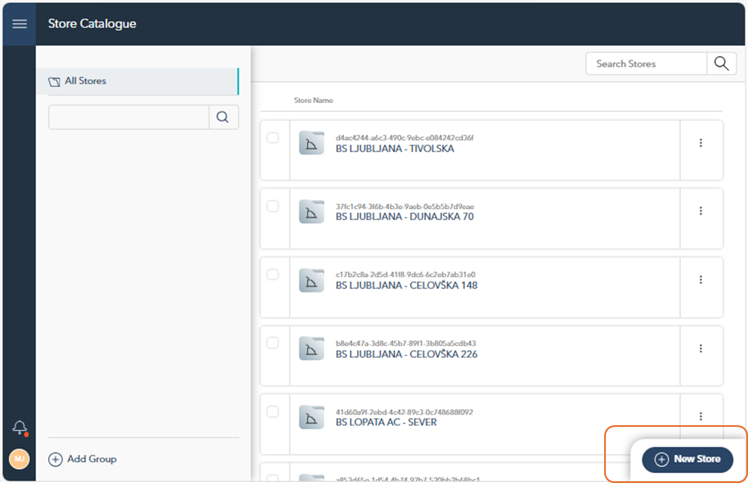This screenshot has height=483, width=748.
Task: Click the group search magnifier icon
Action: click(x=223, y=117)
